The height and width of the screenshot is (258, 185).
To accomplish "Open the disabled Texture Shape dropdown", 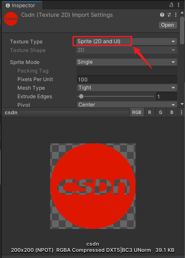I will click(126, 50).
